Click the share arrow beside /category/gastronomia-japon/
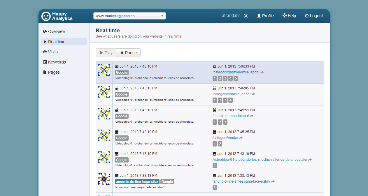The height and width of the screenshot is (196, 368). tap(262, 72)
